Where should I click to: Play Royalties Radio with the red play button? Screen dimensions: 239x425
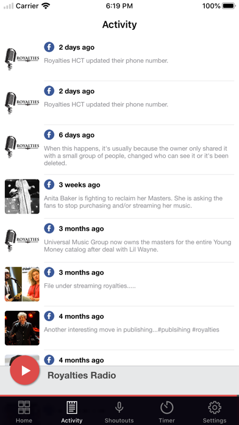tap(24, 370)
